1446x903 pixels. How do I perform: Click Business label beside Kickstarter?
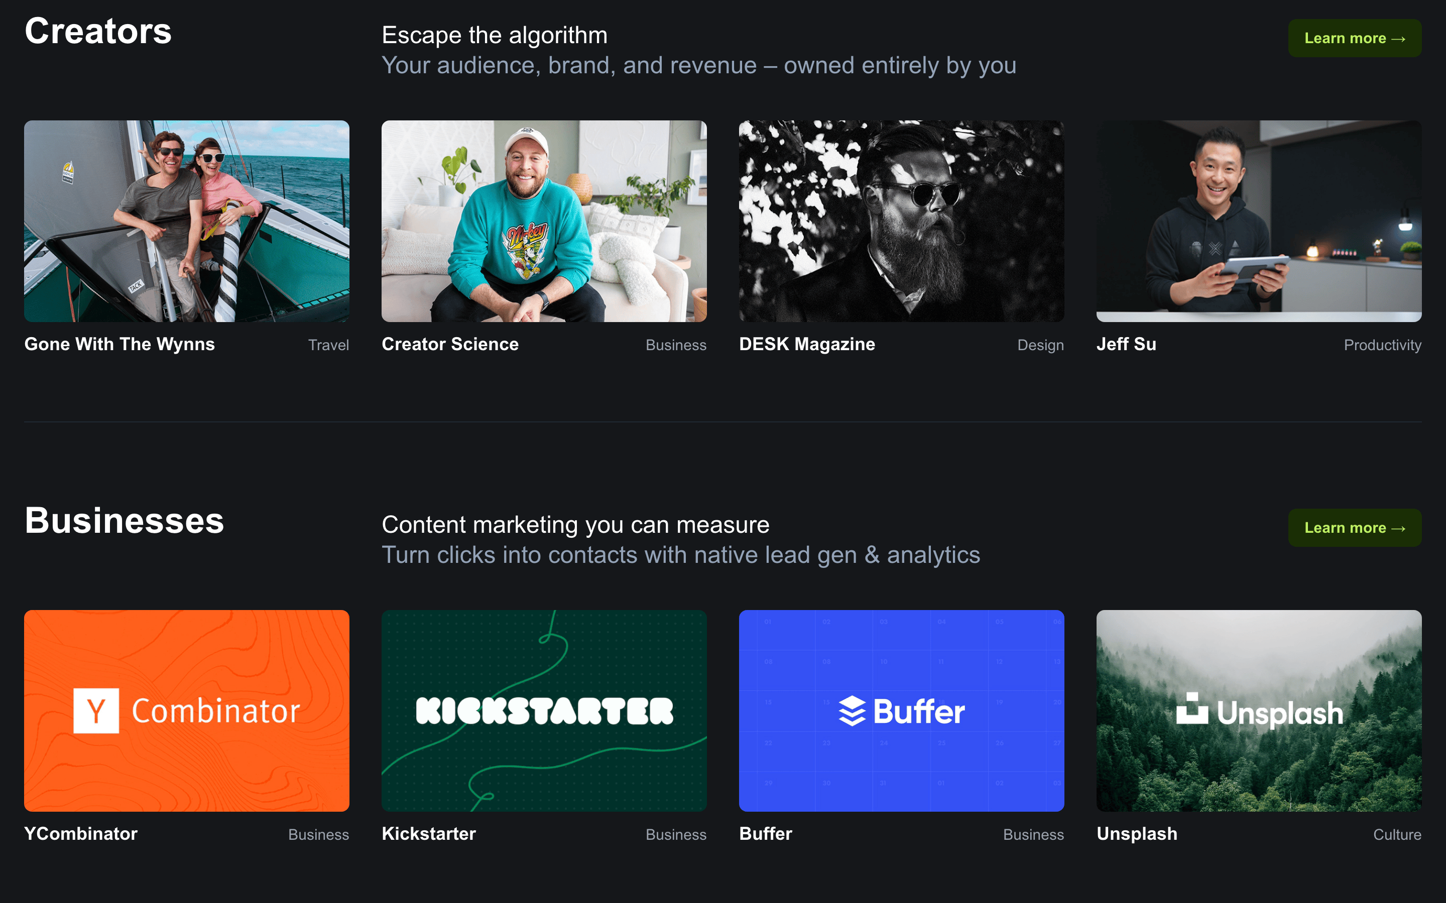676,835
